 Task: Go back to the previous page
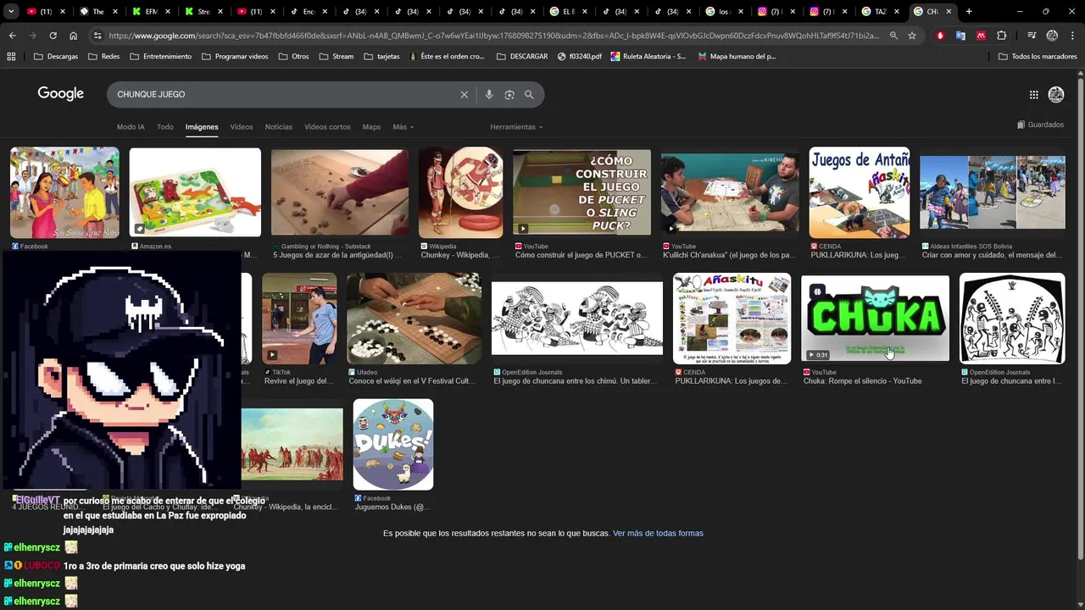12,36
